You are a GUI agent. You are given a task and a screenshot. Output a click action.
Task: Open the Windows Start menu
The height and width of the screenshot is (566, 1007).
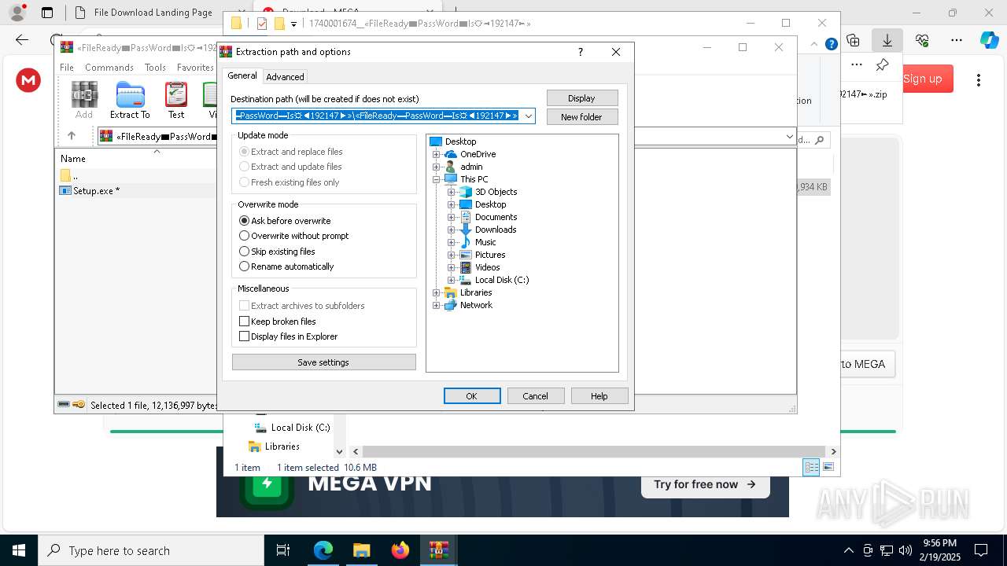pyautogui.click(x=18, y=550)
